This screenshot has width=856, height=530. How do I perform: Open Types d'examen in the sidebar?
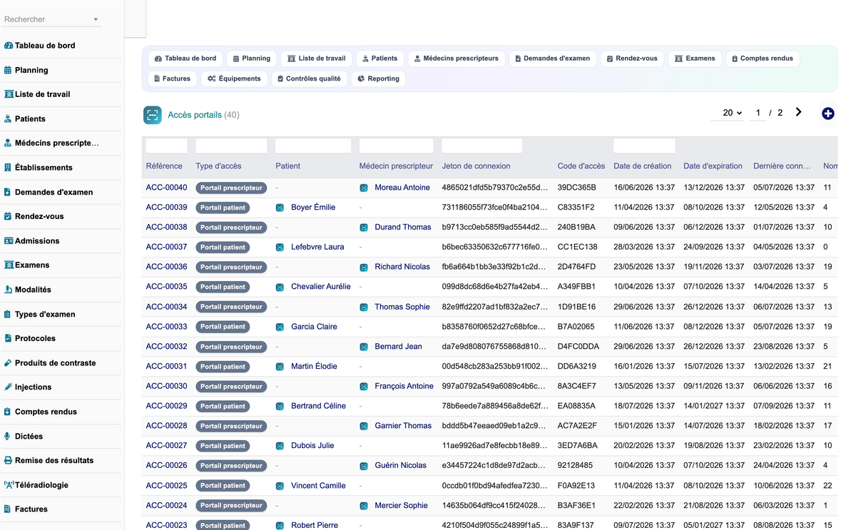click(x=45, y=314)
